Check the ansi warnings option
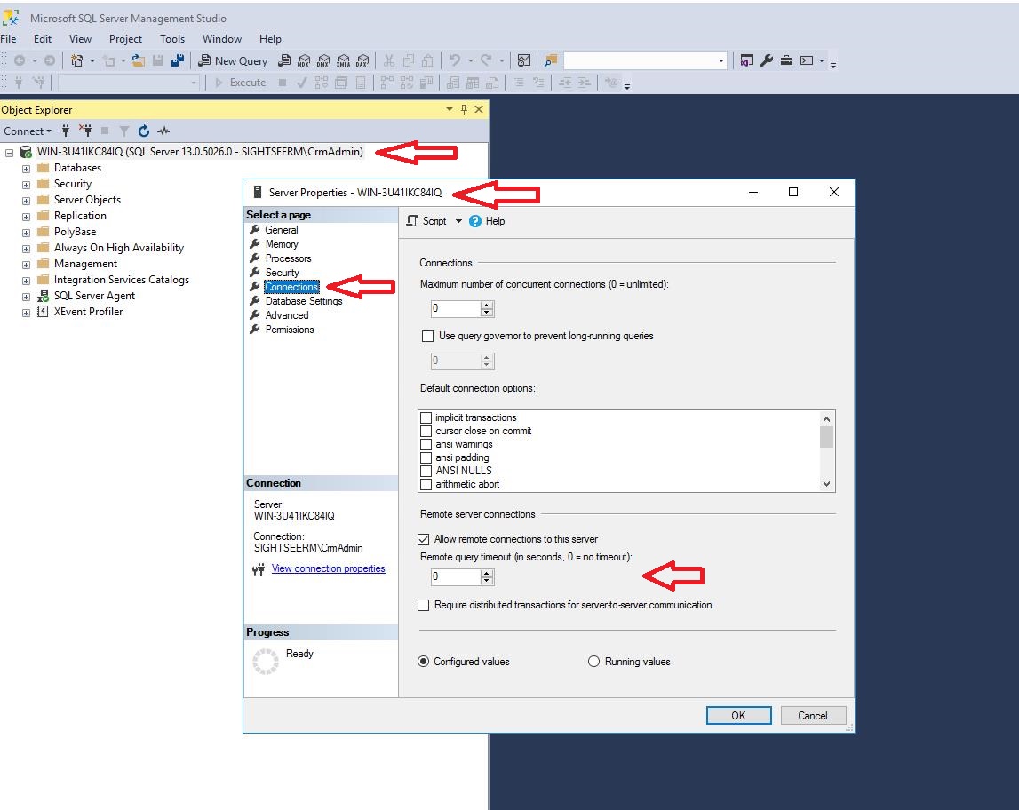 (x=426, y=444)
